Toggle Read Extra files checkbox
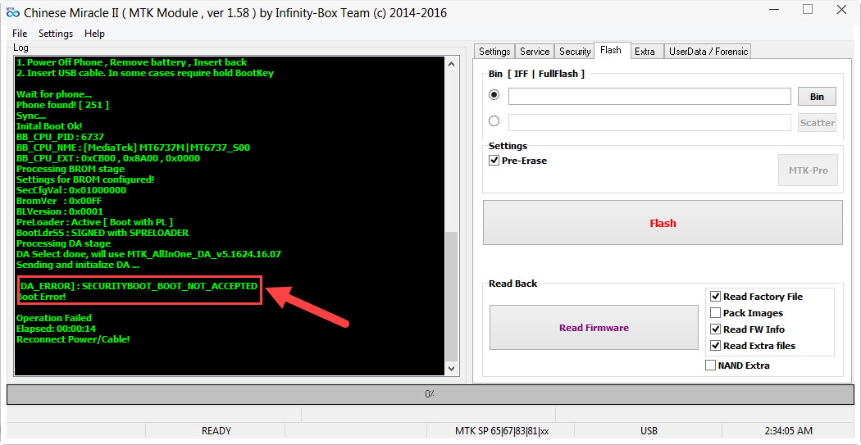This screenshot has height=445, width=861. pyautogui.click(x=716, y=346)
